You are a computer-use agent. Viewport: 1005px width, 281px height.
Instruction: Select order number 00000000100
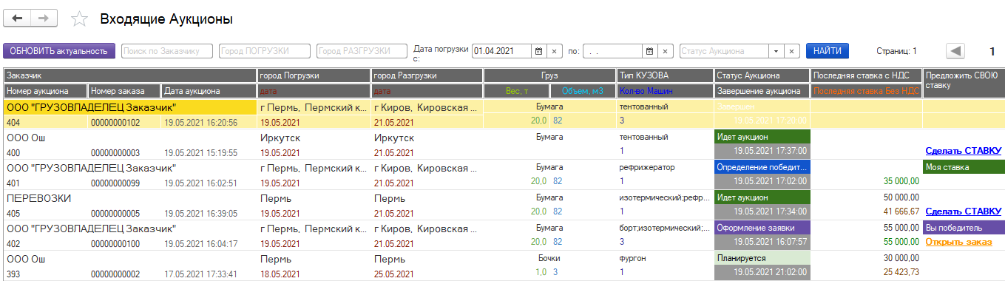click(115, 243)
